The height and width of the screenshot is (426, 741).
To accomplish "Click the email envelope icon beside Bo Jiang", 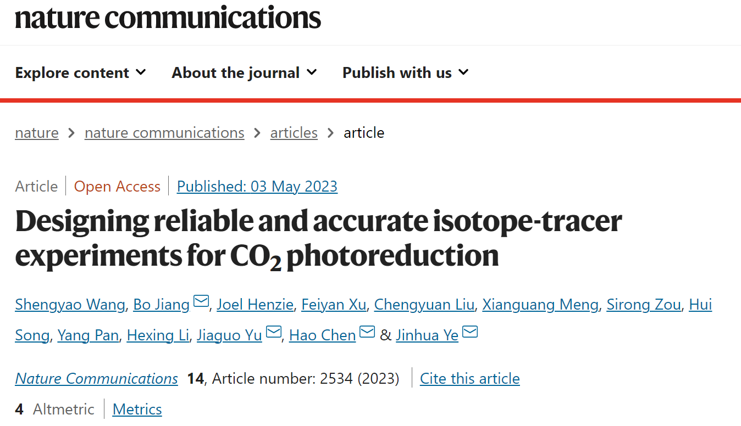I will coord(201,302).
